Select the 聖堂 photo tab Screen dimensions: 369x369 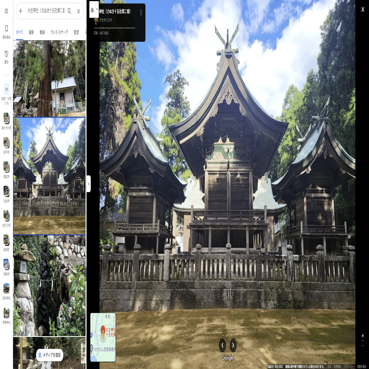pos(76,32)
